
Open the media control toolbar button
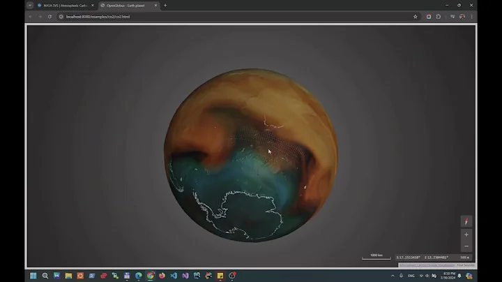coord(452,17)
